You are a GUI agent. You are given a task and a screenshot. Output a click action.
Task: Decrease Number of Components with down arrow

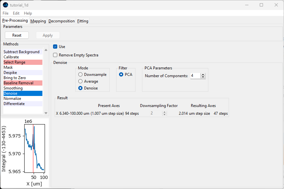pyautogui.click(x=203, y=77)
